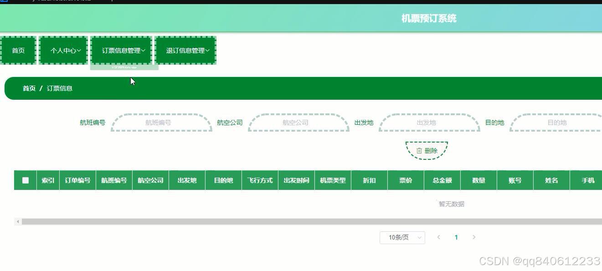Click the 折扣 column header

[369, 180]
